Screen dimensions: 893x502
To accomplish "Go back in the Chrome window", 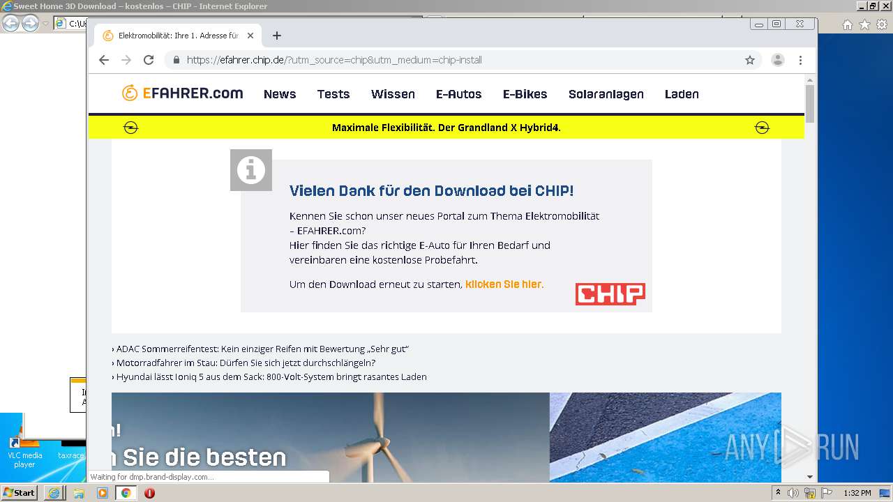I will click(x=104, y=60).
